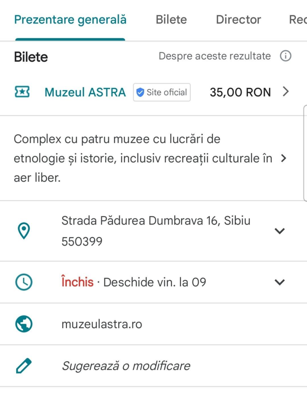Click Sugerează o modificare

click(x=126, y=366)
